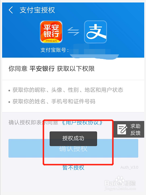The image size is (146, 195).
Task: Open the 《用户授权协议》 link
Action: pyautogui.click(x=82, y=123)
